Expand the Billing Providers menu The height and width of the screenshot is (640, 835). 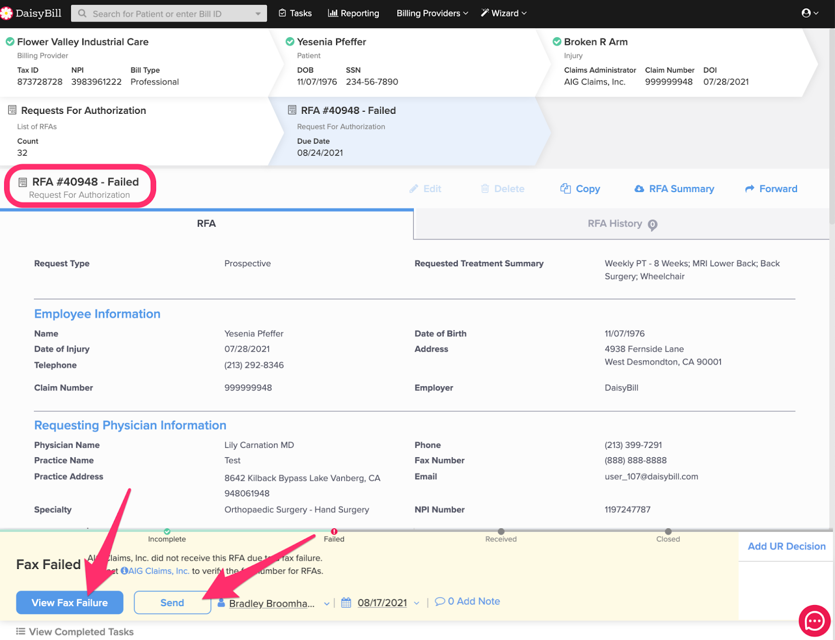tap(432, 13)
